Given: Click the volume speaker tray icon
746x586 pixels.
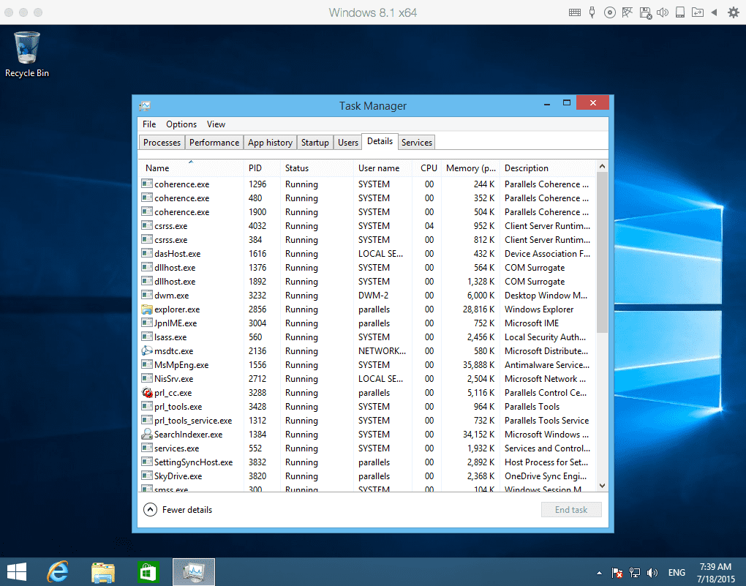Looking at the screenshot, I should pyautogui.click(x=652, y=573).
